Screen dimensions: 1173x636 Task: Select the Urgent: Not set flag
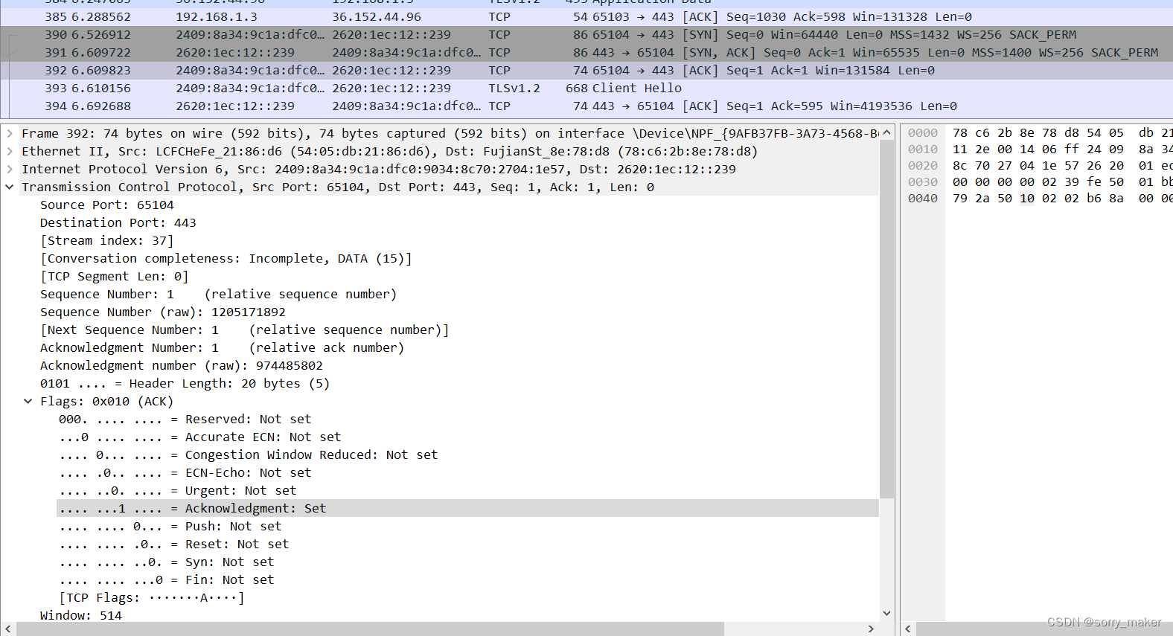pyautogui.click(x=178, y=490)
